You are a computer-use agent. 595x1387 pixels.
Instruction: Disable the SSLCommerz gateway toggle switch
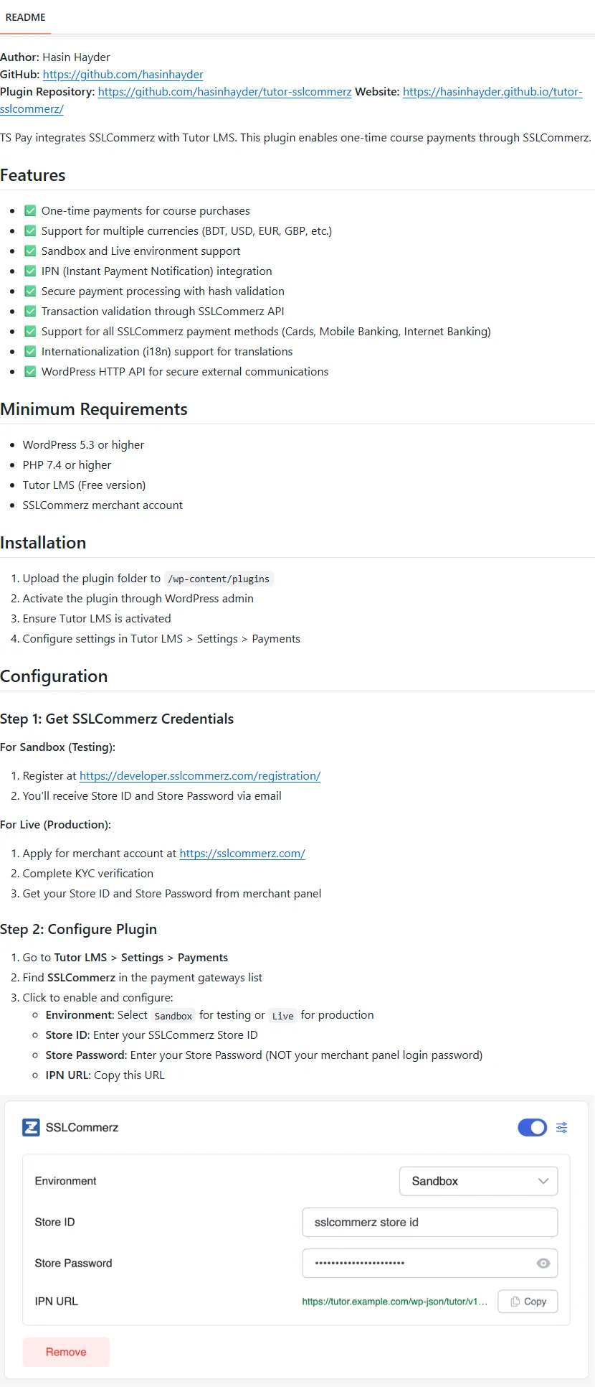(x=532, y=1127)
